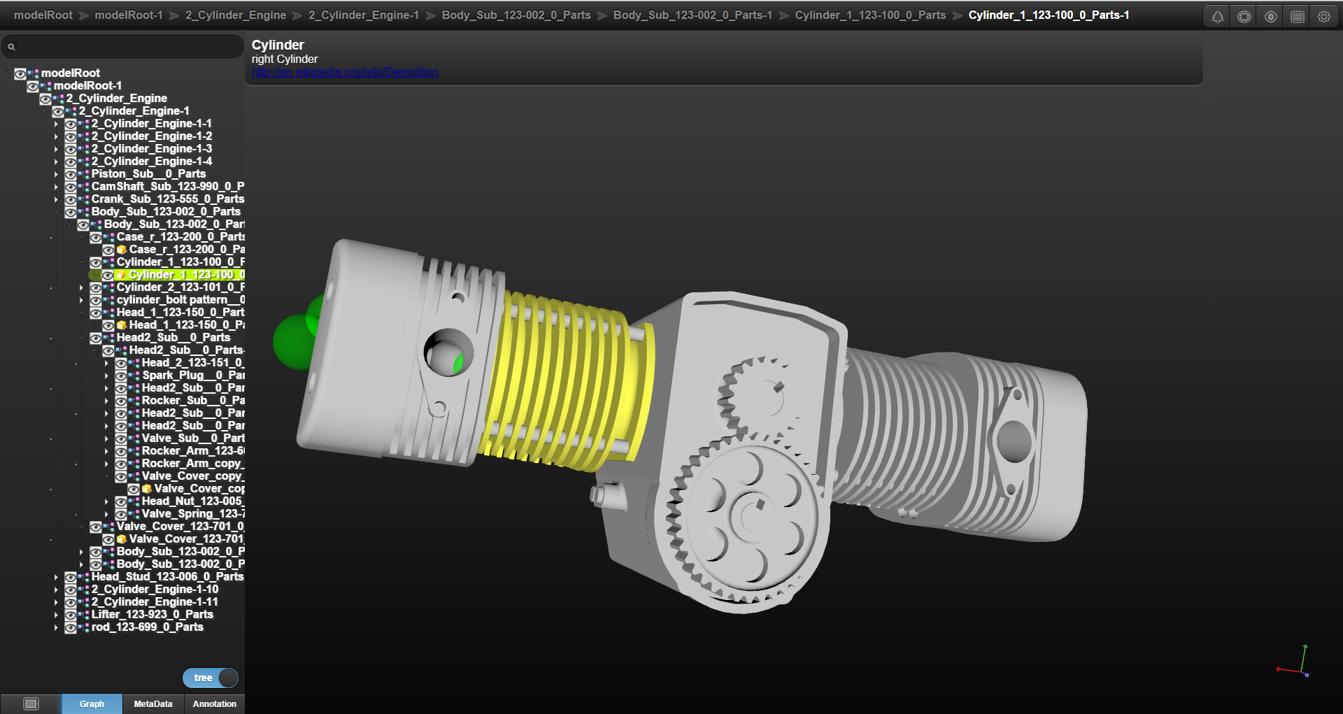1343x714 pixels.
Task: Click the part cube icon of Head_1_123-150
Action: click(x=122, y=325)
